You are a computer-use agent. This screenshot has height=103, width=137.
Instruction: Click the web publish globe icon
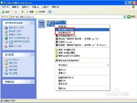tap(6, 38)
